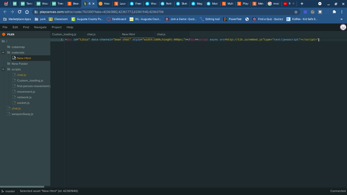347x195 pixels.
Task: Click the user avatar icon in editor
Action: (x=343, y=27)
